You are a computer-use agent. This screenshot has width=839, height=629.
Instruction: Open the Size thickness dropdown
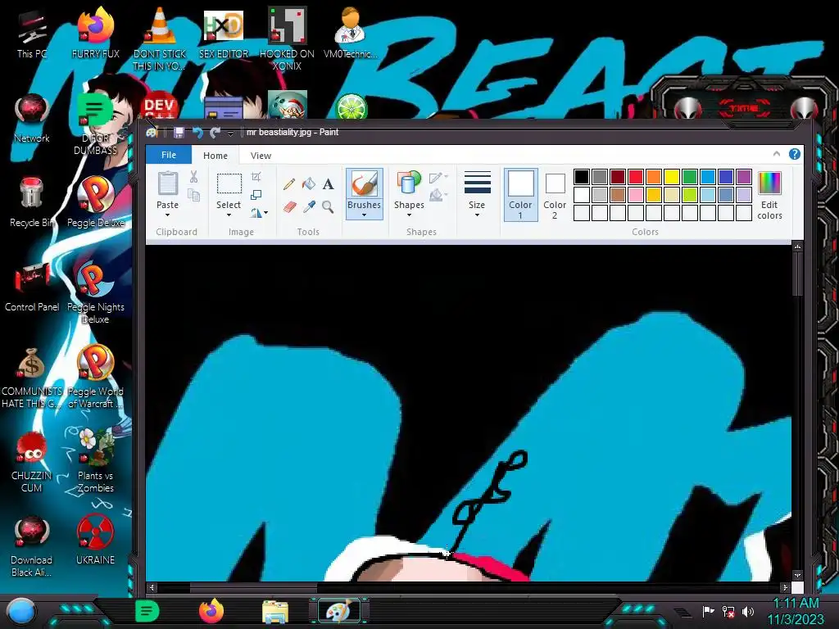(x=477, y=195)
